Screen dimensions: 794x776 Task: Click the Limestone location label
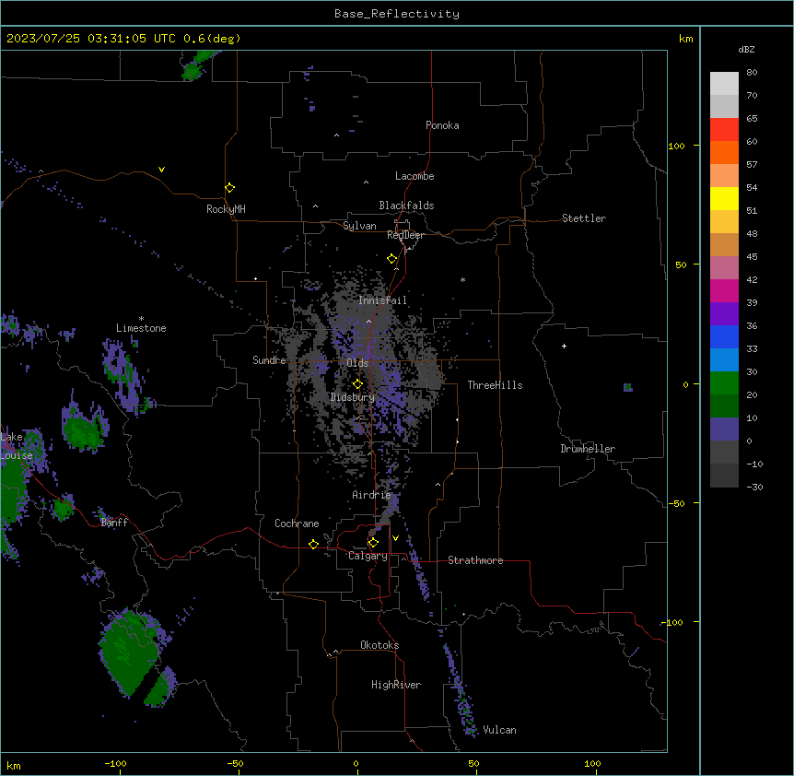[x=141, y=328]
